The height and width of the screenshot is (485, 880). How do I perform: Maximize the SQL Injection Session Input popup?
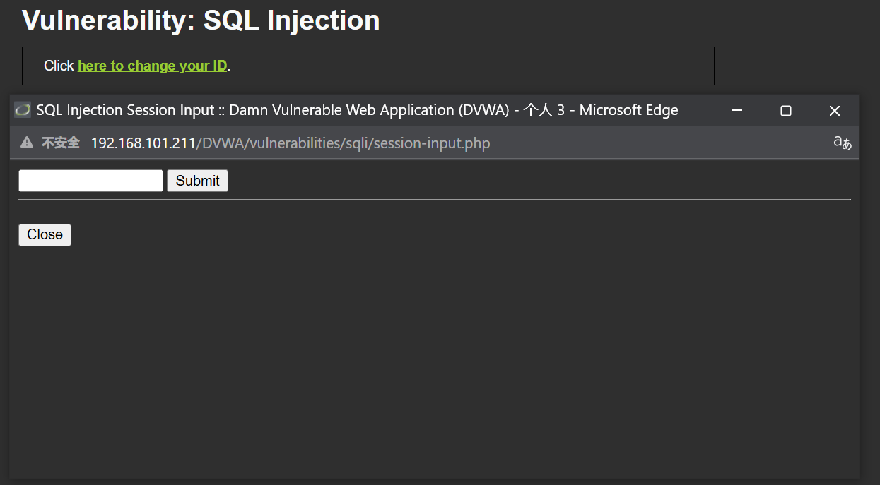[785, 111]
